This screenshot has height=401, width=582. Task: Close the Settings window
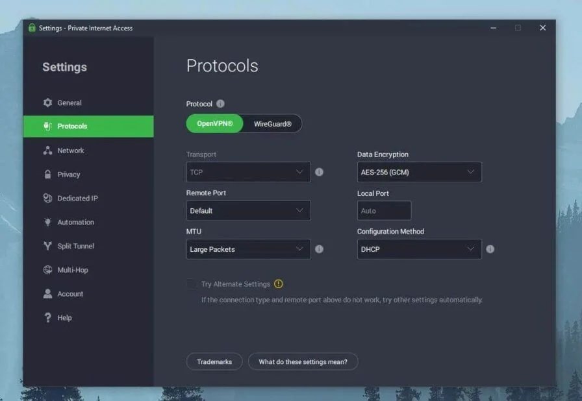click(542, 28)
